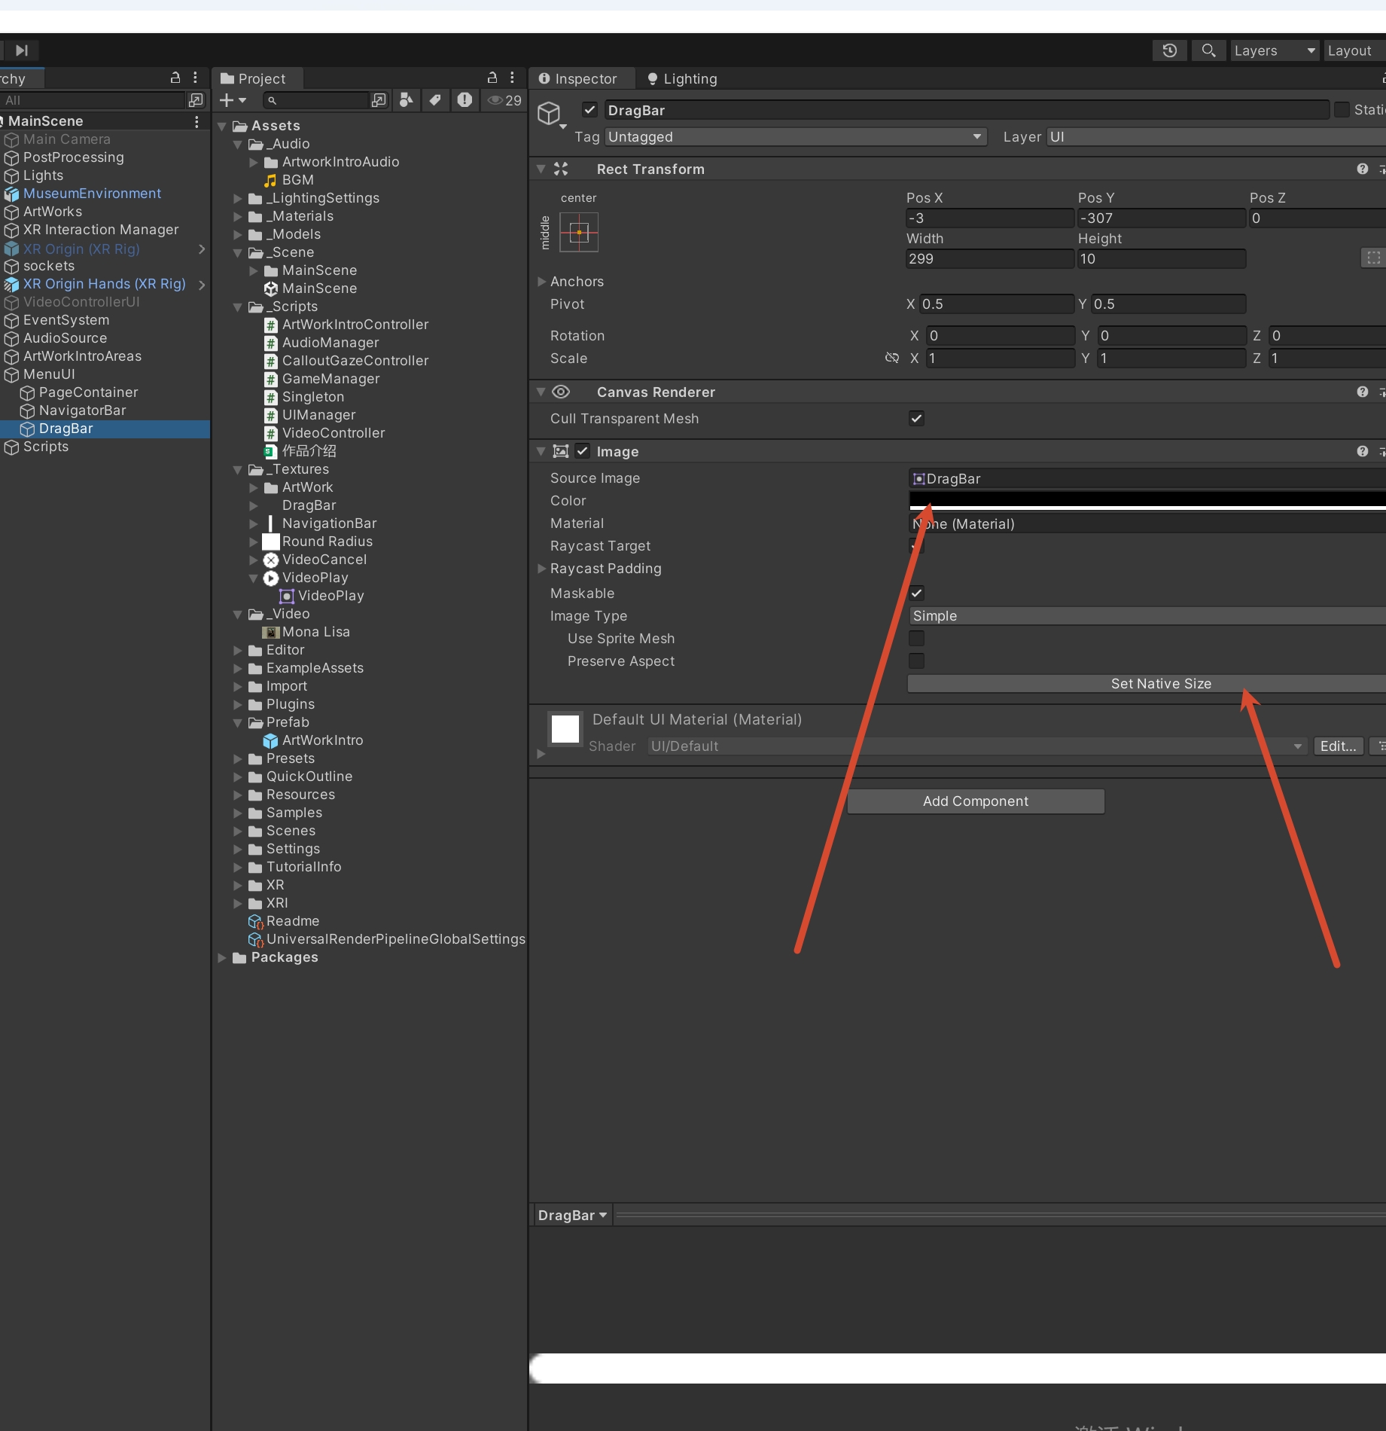The height and width of the screenshot is (1431, 1386).
Task: Click the Project search field
Action: click(316, 100)
